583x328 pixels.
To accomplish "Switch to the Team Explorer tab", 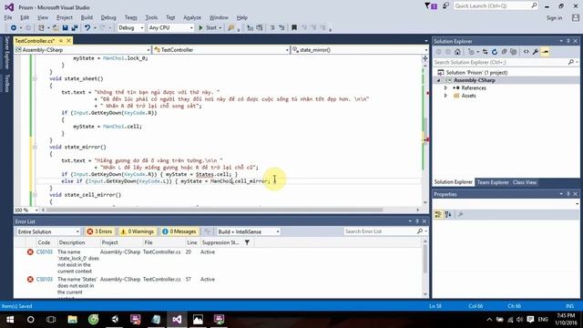I will click(493, 182).
